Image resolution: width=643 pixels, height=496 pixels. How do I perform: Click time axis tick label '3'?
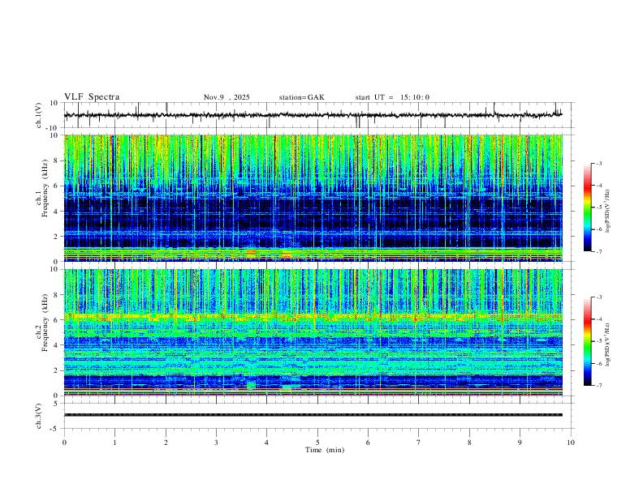click(x=216, y=443)
